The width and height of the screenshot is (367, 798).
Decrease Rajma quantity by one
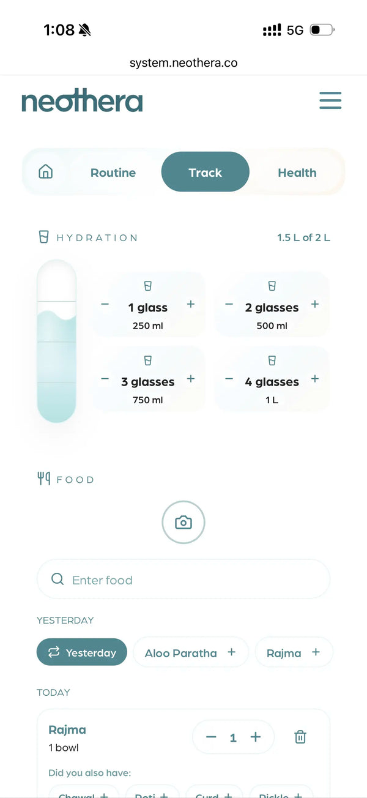point(212,737)
